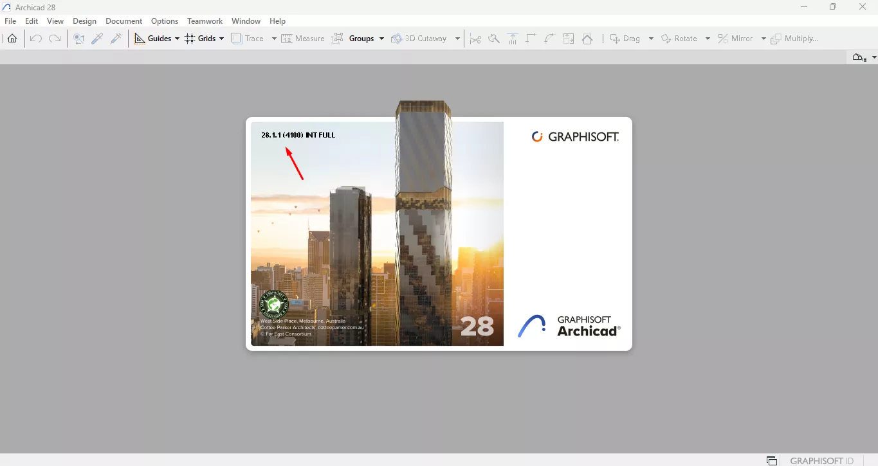Open the window switcher icon beside GRAPHISOFT ID
878x466 pixels.
pyautogui.click(x=772, y=461)
